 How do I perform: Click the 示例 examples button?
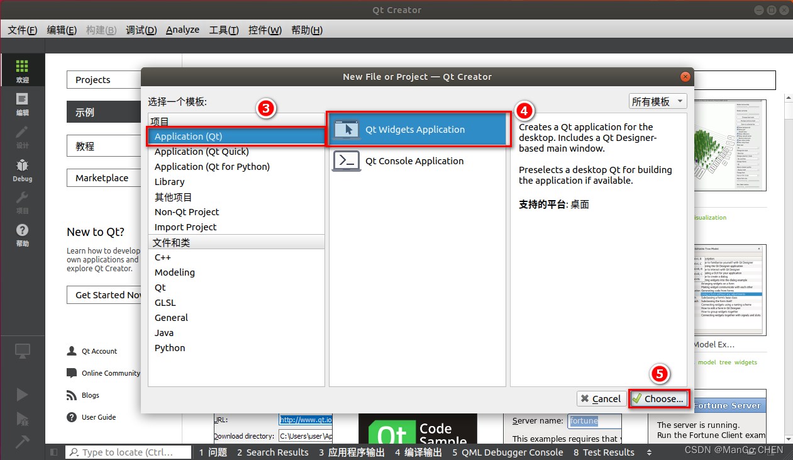tap(104, 113)
